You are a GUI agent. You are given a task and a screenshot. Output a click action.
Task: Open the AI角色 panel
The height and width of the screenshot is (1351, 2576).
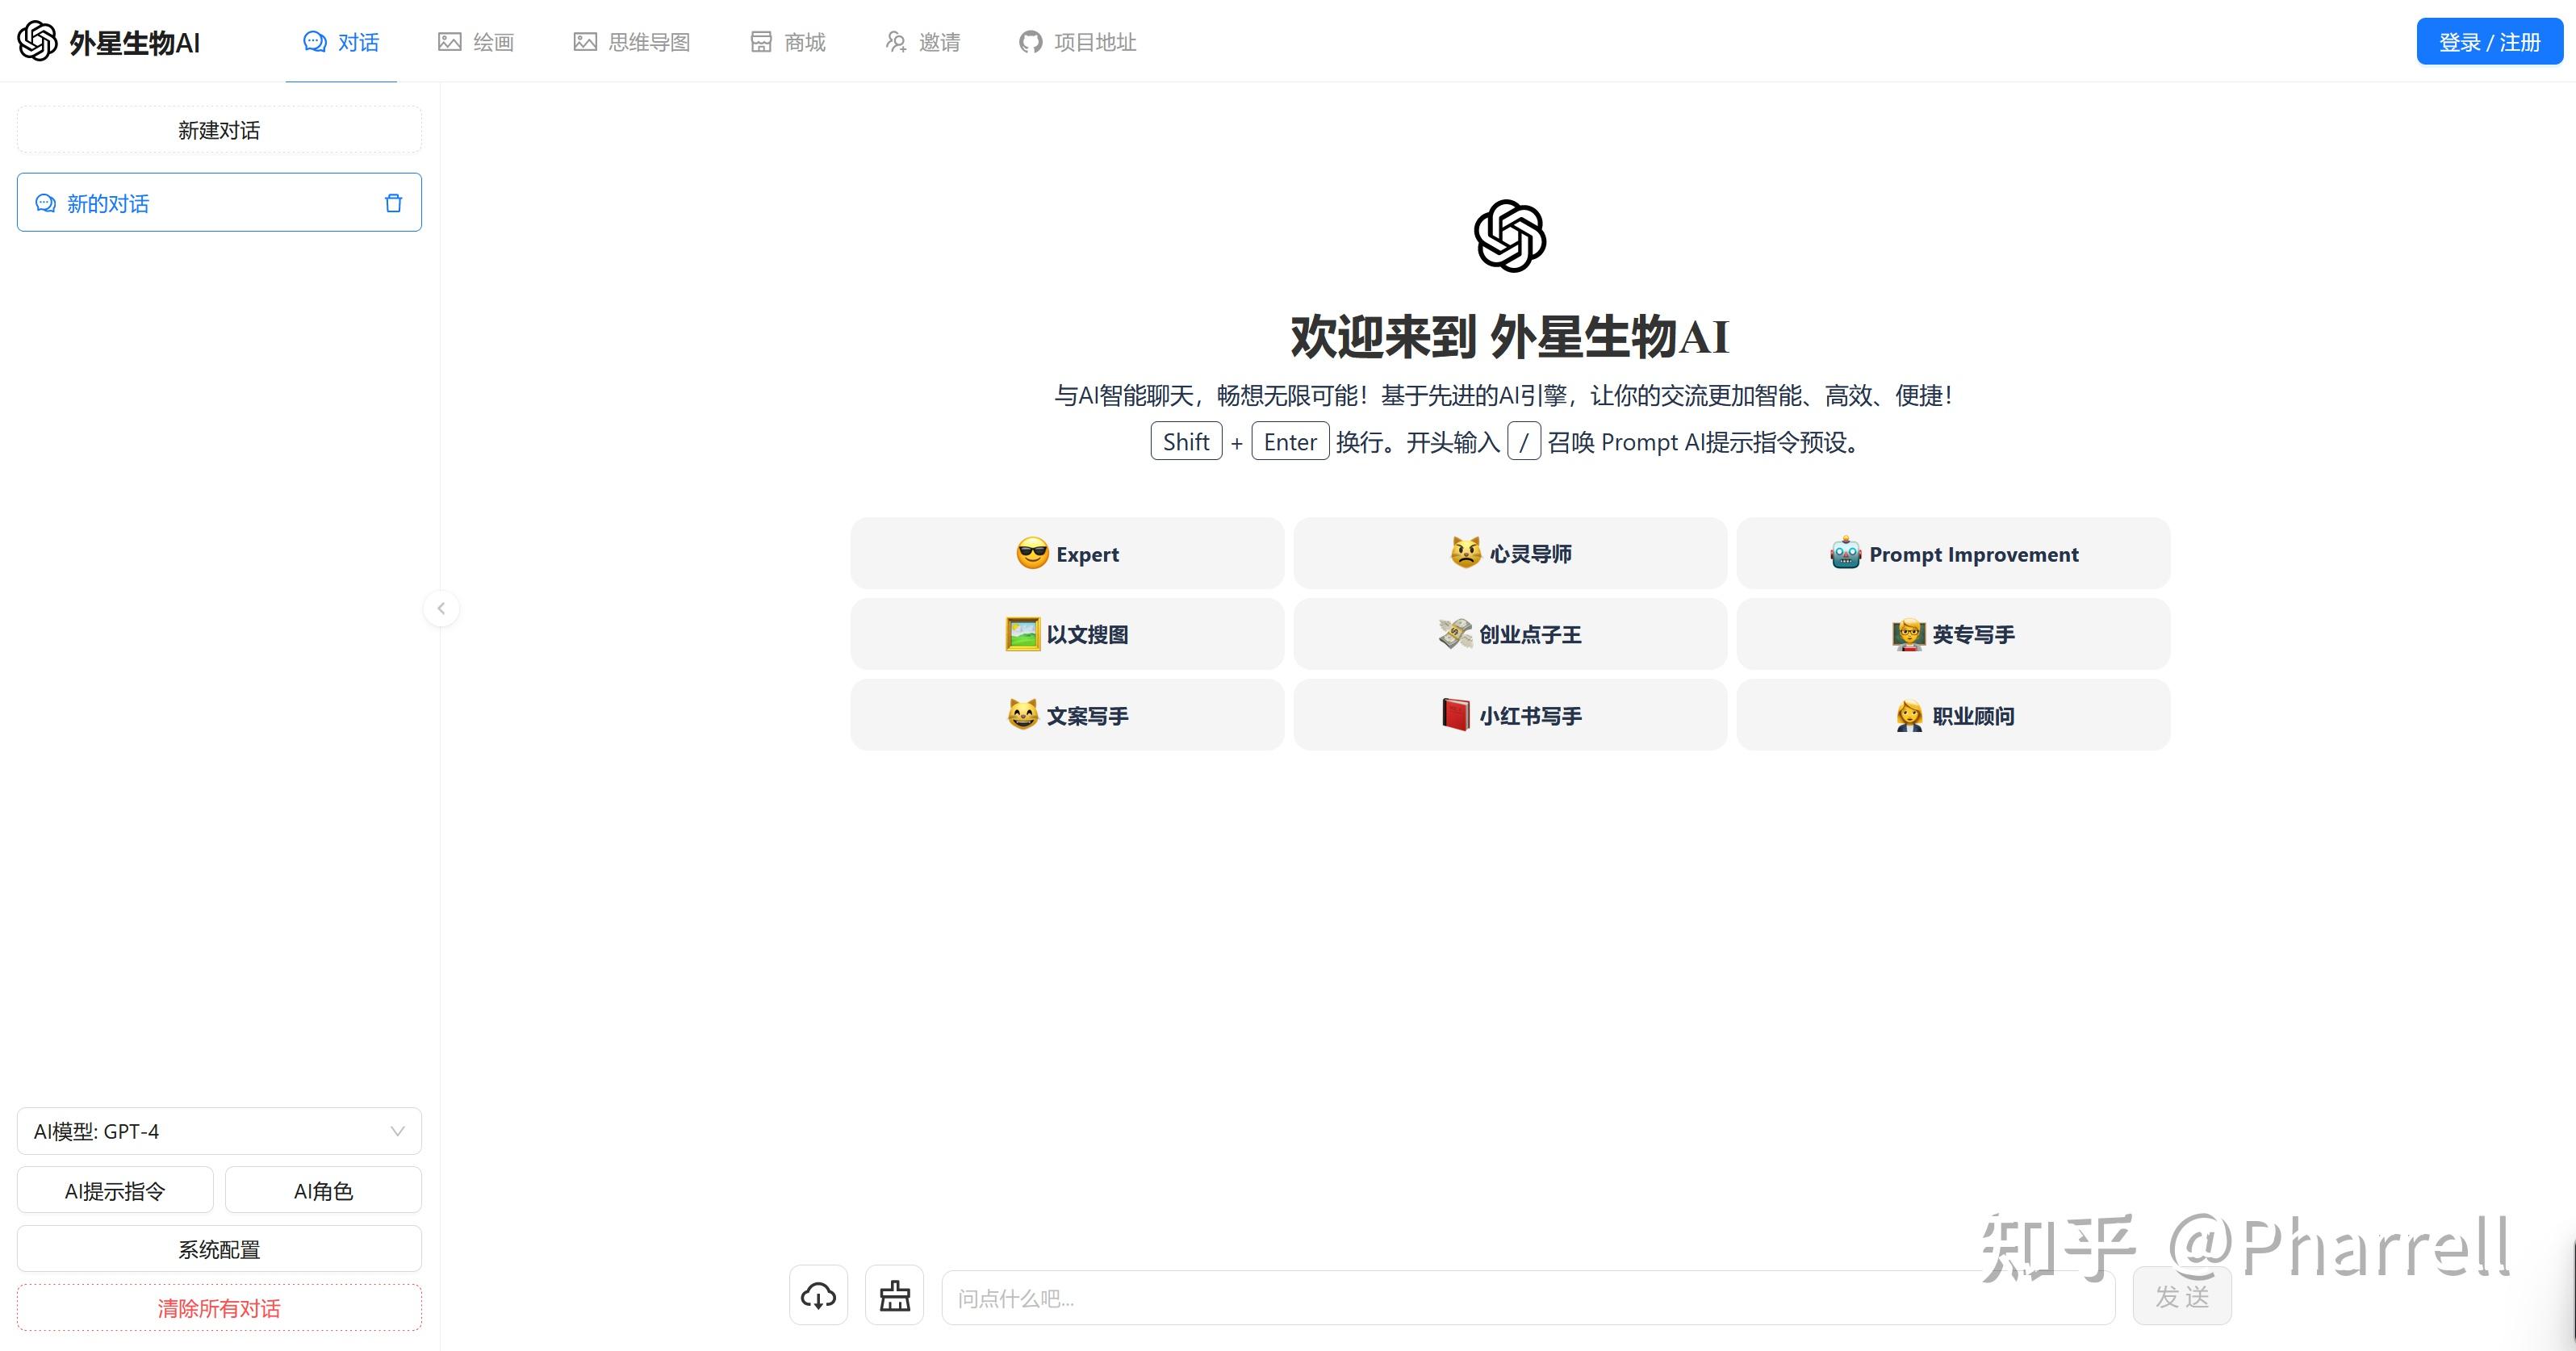[x=323, y=1190]
